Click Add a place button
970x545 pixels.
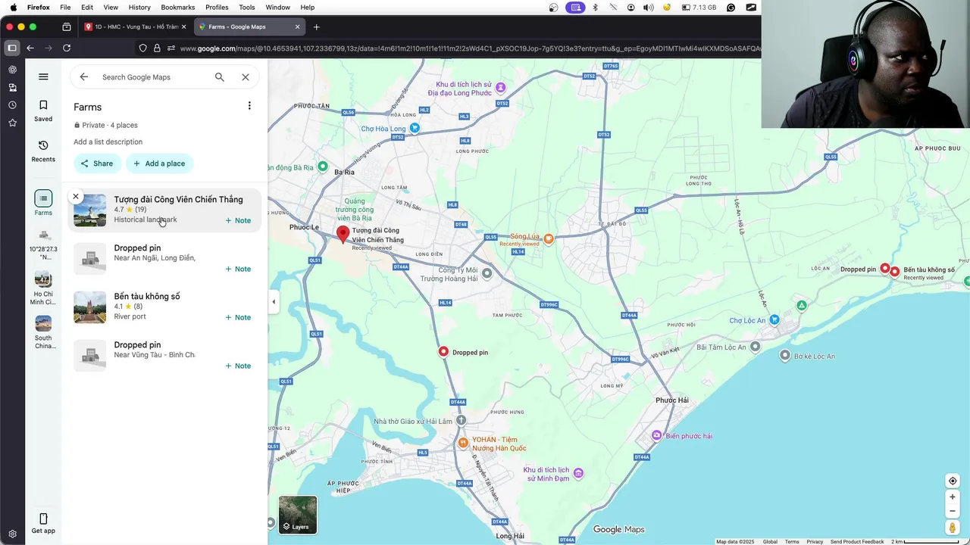point(159,163)
